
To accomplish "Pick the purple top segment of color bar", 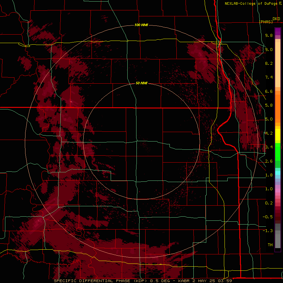I will coord(278,31).
